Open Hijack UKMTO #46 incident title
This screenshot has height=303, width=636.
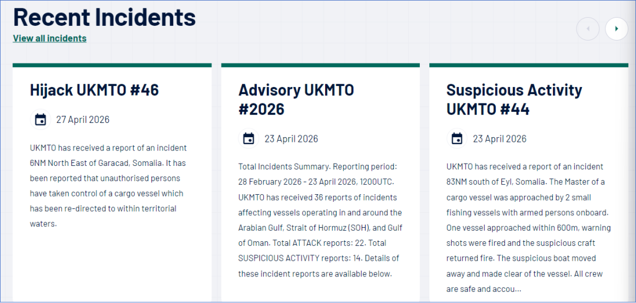tap(94, 90)
